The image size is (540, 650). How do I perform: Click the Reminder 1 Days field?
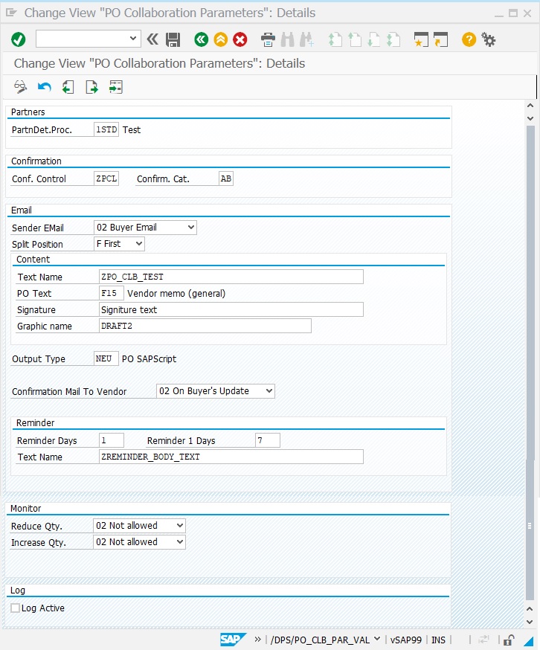click(268, 440)
